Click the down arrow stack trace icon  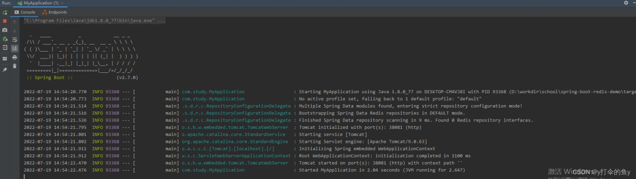[15, 30]
